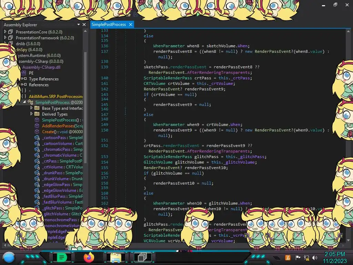Image resolution: width=353 pixels, height=265 pixels.
Task: Click the Create() method icon
Action: pos(37,131)
